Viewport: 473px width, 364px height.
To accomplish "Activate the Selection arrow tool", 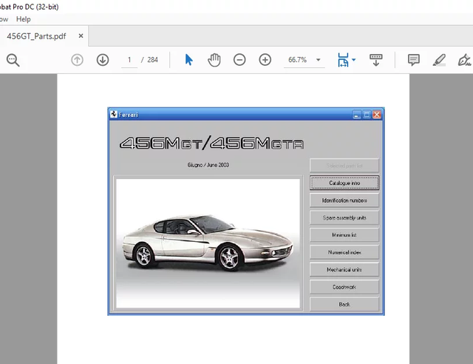I will click(188, 60).
